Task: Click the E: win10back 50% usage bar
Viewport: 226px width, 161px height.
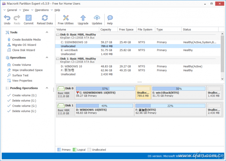Action: coord(179,89)
